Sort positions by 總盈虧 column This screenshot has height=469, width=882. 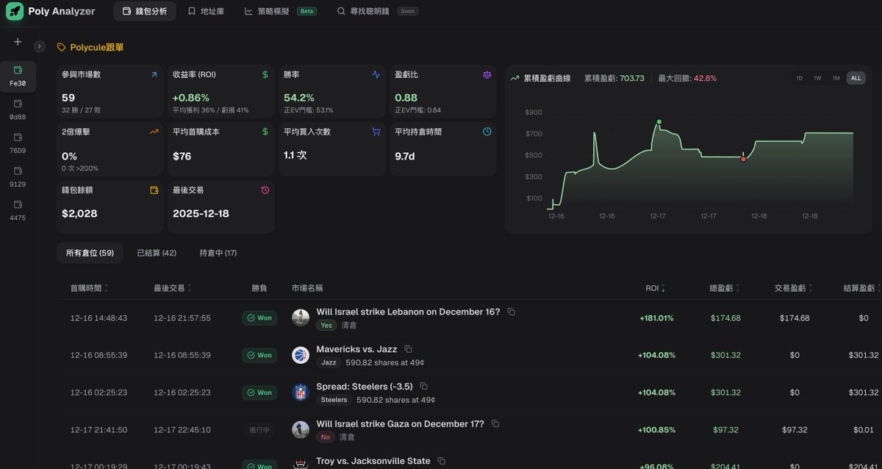pos(724,287)
